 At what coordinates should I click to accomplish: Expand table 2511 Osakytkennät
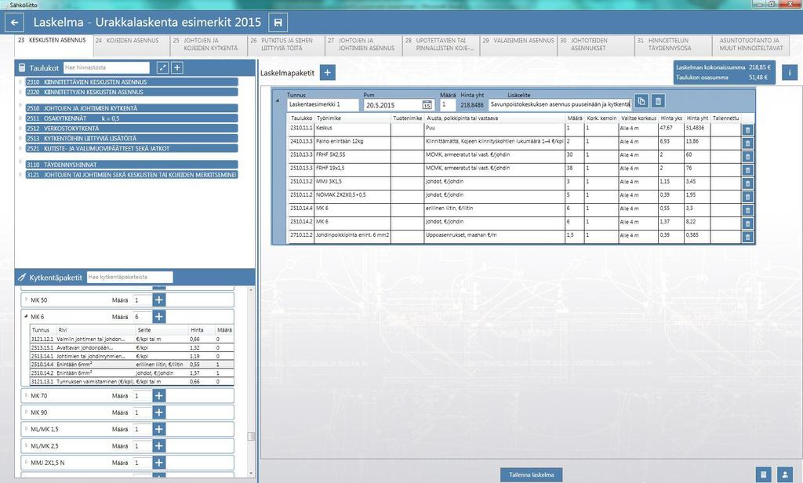point(20,118)
